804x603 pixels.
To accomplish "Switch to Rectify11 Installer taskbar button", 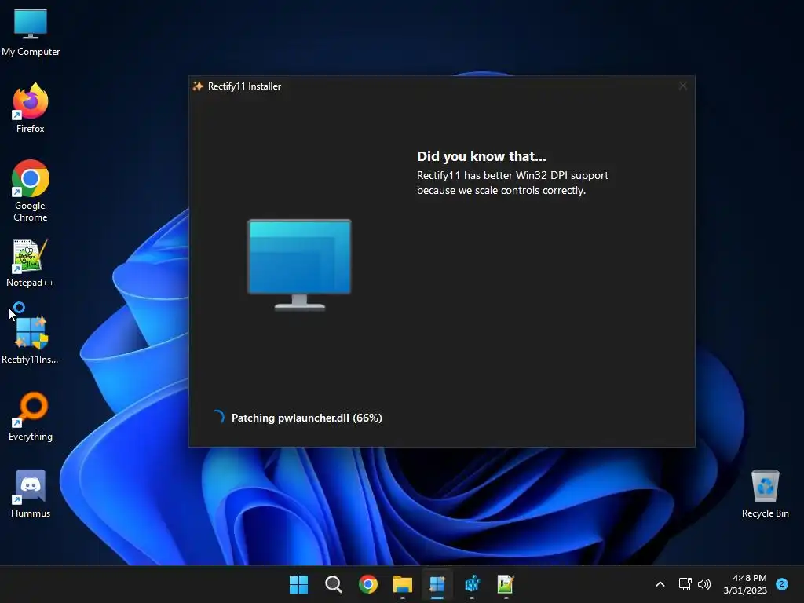I will pos(437,584).
